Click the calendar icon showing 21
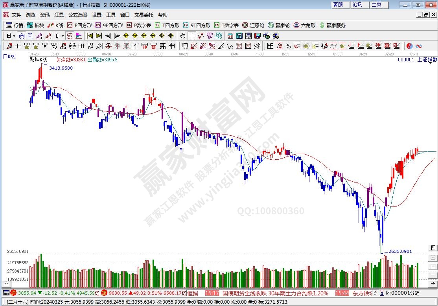Image resolution: width=438 pixels, height=306 pixels. (x=231, y=36)
